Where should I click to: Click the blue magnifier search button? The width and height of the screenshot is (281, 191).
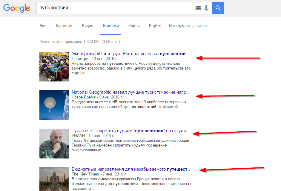[218, 8]
